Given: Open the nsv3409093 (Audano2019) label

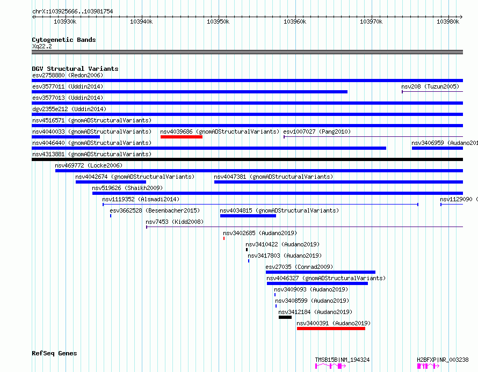Looking at the screenshot, I should click(311, 289).
